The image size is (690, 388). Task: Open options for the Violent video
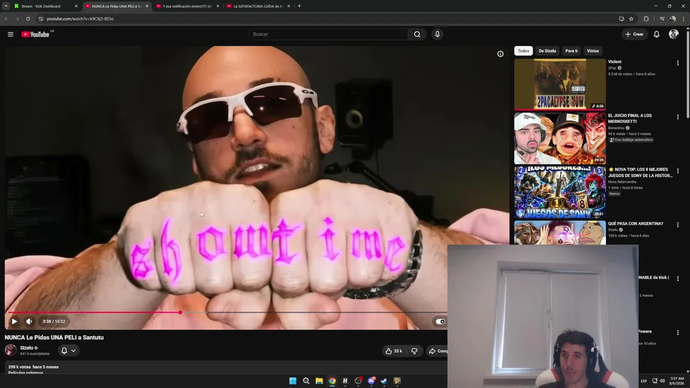pos(678,63)
